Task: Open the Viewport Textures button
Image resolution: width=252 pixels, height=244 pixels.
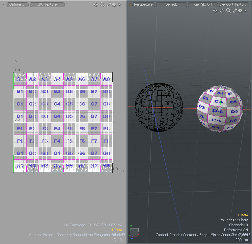Action: [234, 5]
